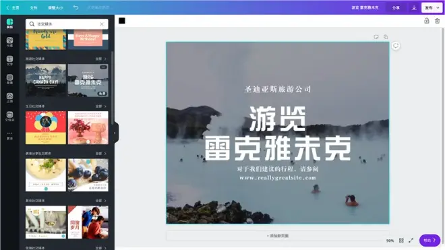
Task: Click the add notes icon above page
Action: click(x=376, y=37)
